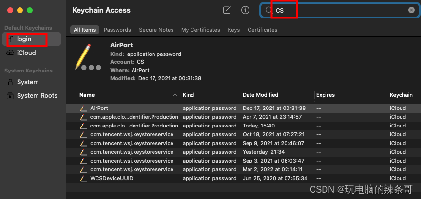The height and width of the screenshot is (199, 421).
Task: Switch to the My Certificates tab
Action: [x=201, y=30]
